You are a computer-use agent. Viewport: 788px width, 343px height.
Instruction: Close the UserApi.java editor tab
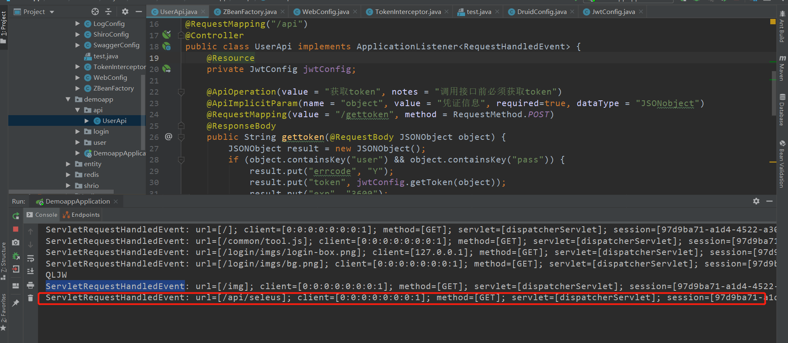click(203, 12)
